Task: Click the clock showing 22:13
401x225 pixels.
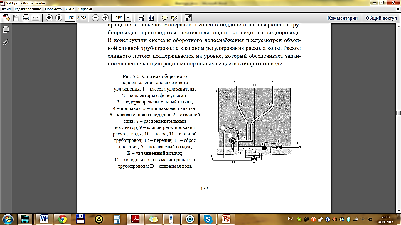Action: [x=385, y=217]
